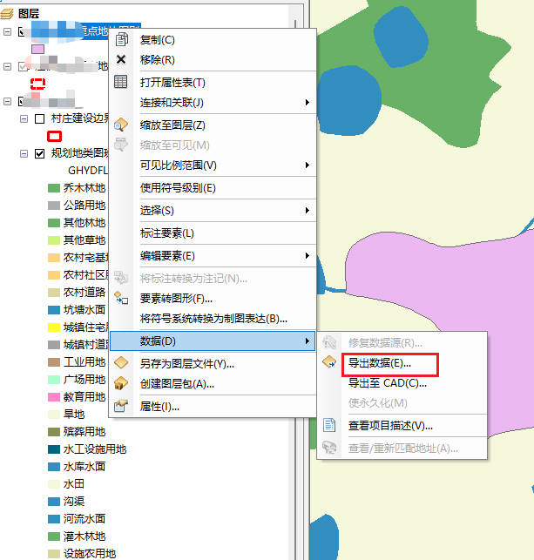
Task: Click the Export Data (导出数据) icon
Action: [x=329, y=362]
